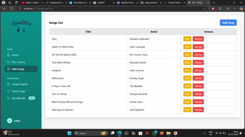Delete Dil Hai Ke Manta Nahi
Image resolution: width=245 pixels, height=137 pixels.
(x=198, y=54)
